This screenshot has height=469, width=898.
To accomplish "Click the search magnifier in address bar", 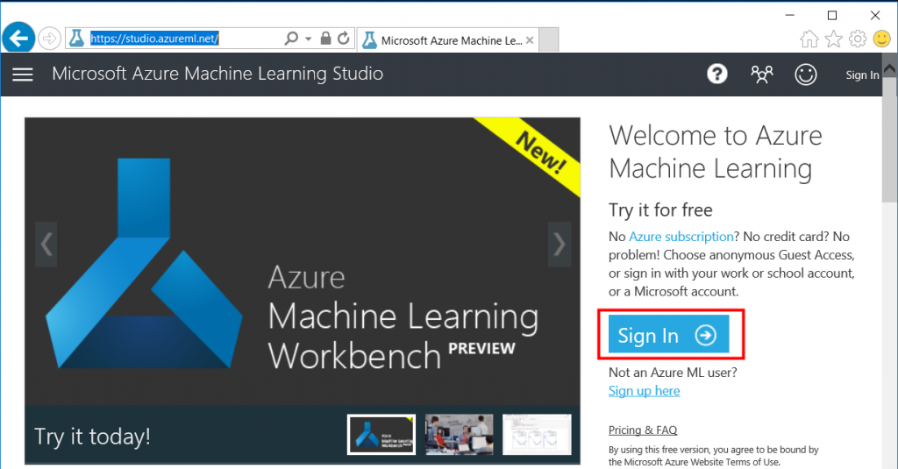I will (291, 39).
